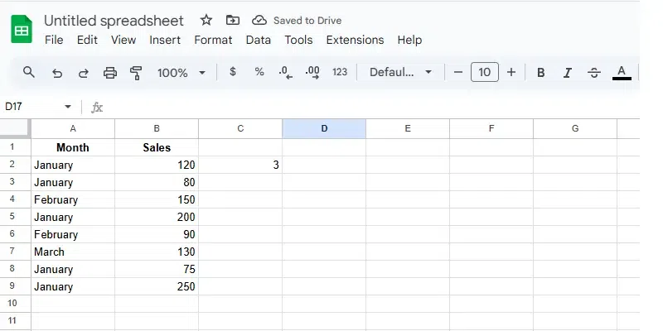Viewport: 663px width, 331px height.
Task: Open the text color picker
Action: coord(622,73)
